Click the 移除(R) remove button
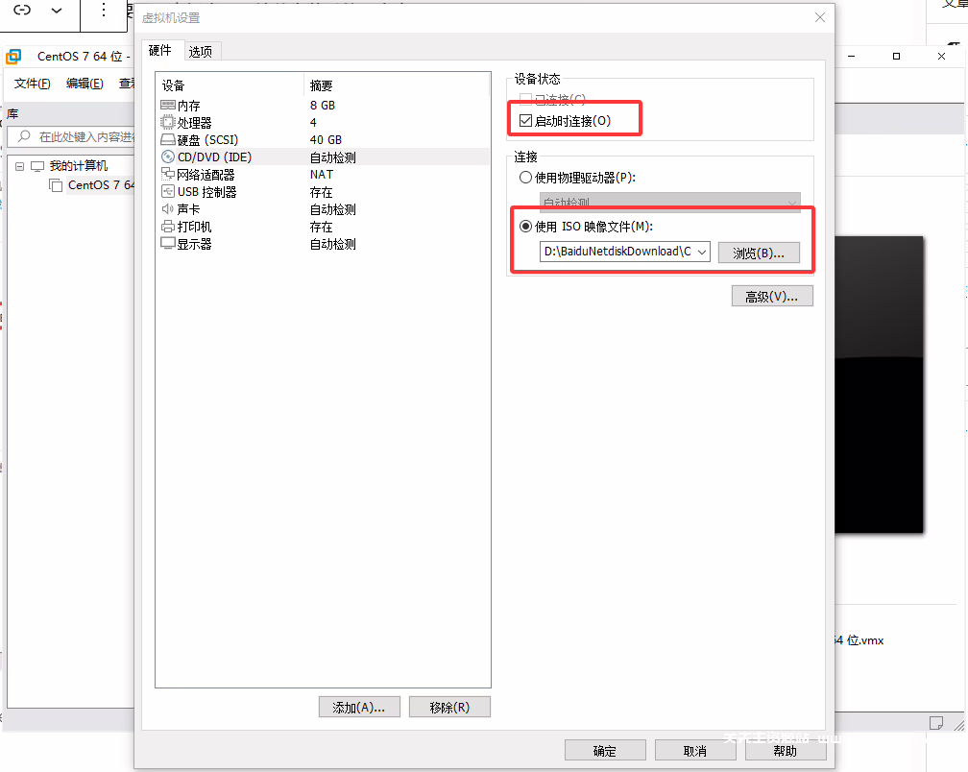This screenshot has width=968, height=772. tap(449, 708)
